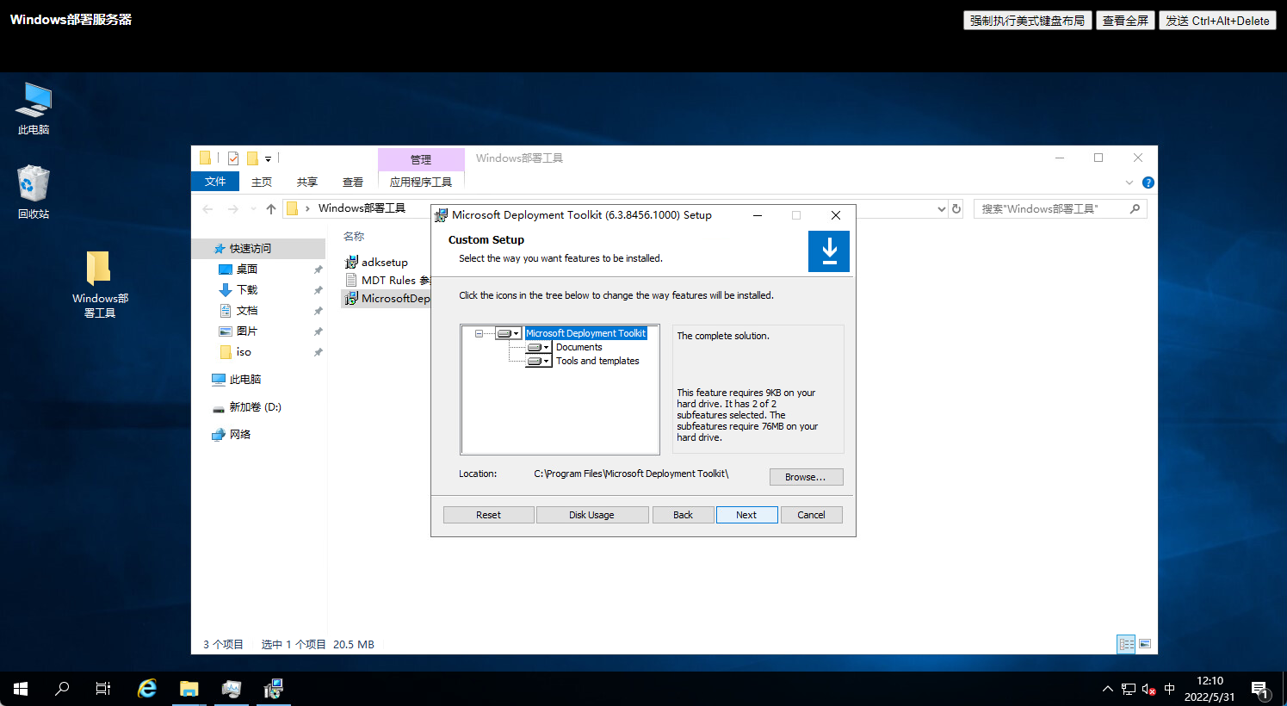The height and width of the screenshot is (706, 1287).
Task: Switch to the 共享 ribbon tab
Action: tap(307, 182)
